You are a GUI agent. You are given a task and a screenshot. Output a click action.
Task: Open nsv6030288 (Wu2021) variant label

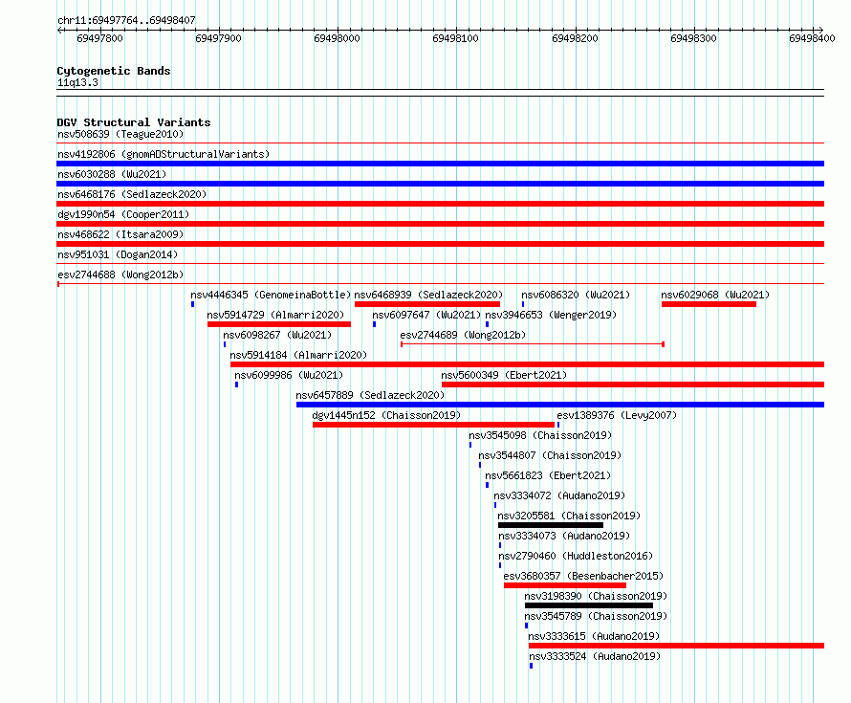click(112, 174)
